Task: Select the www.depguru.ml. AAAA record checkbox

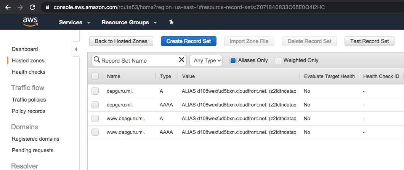Action: pos(95,132)
